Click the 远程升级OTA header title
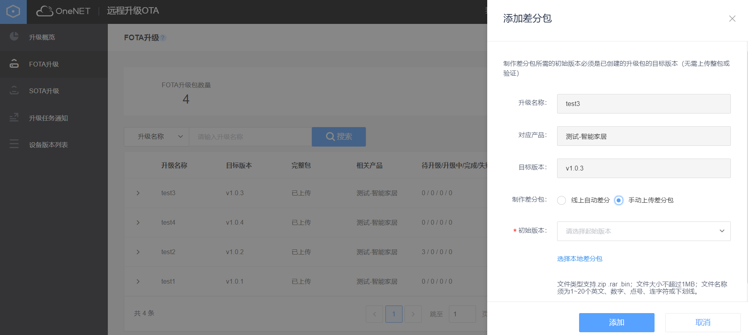Screen dimensions: 748x335 [x=133, y=11]
